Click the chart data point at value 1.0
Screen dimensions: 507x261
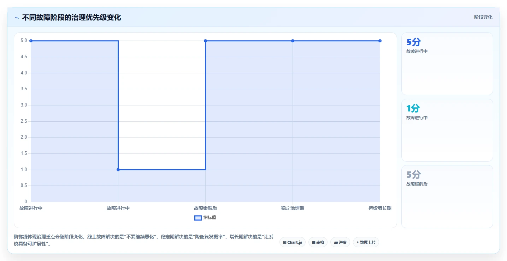tap(118, 170)
